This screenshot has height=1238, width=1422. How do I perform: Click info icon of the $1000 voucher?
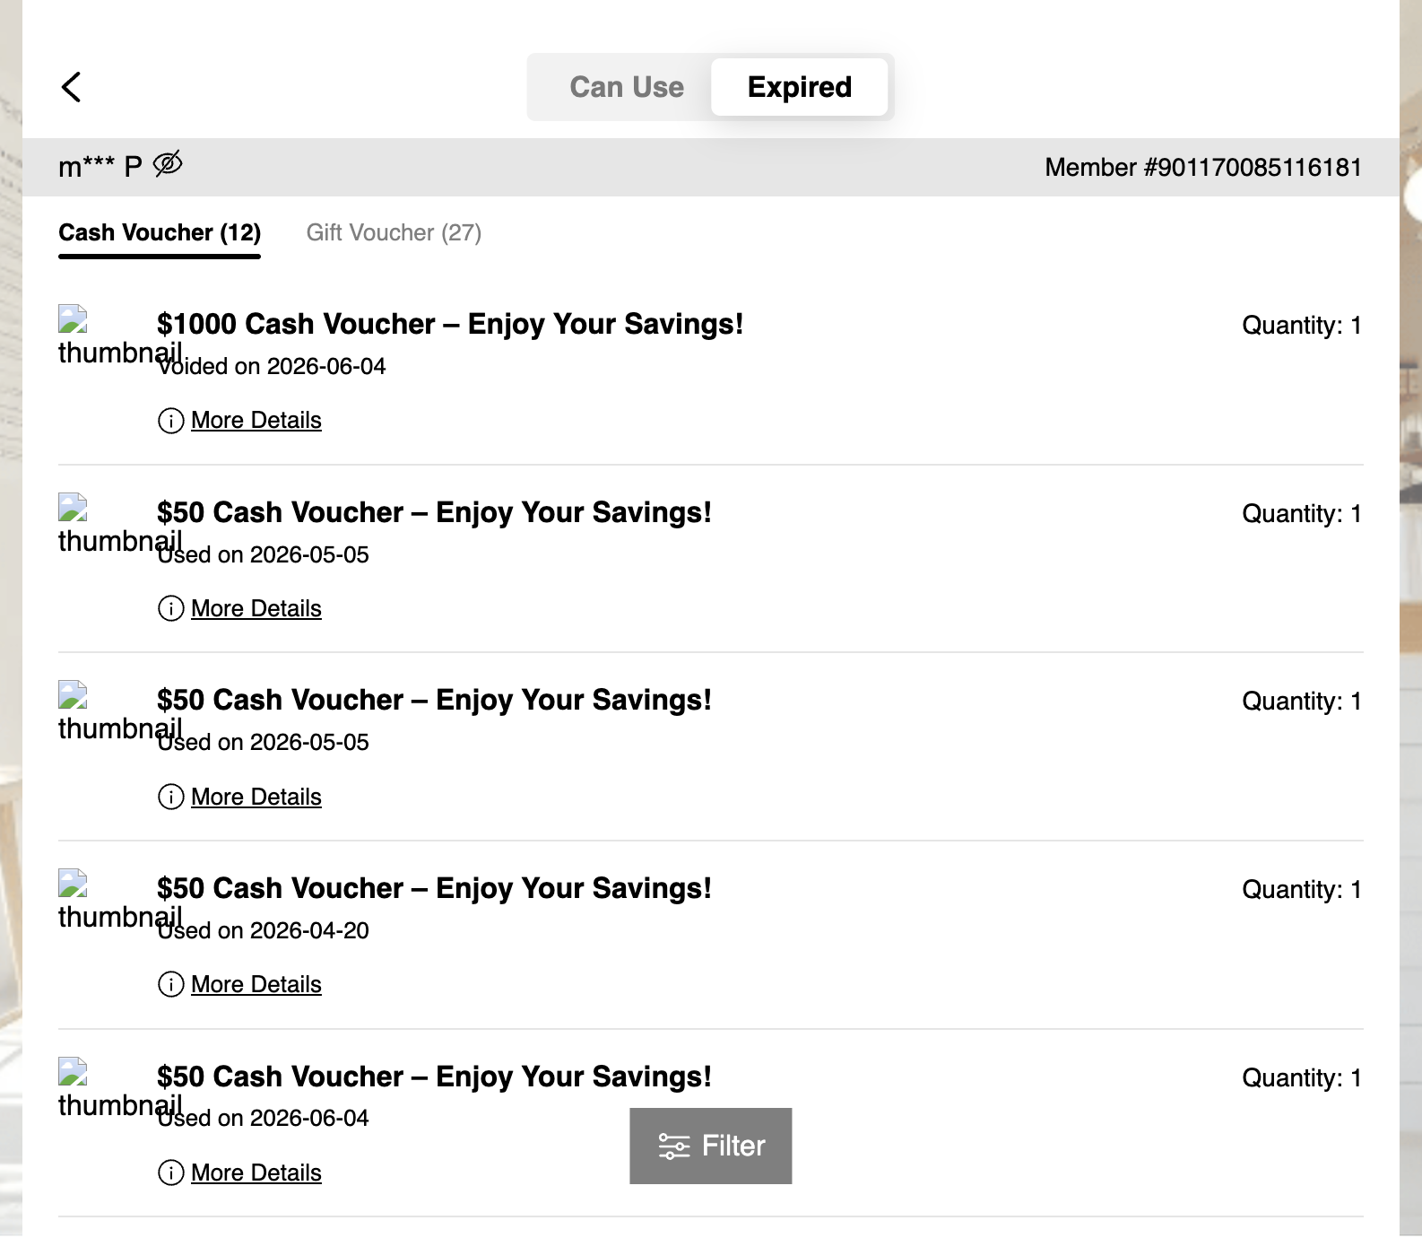click(170, 421)
